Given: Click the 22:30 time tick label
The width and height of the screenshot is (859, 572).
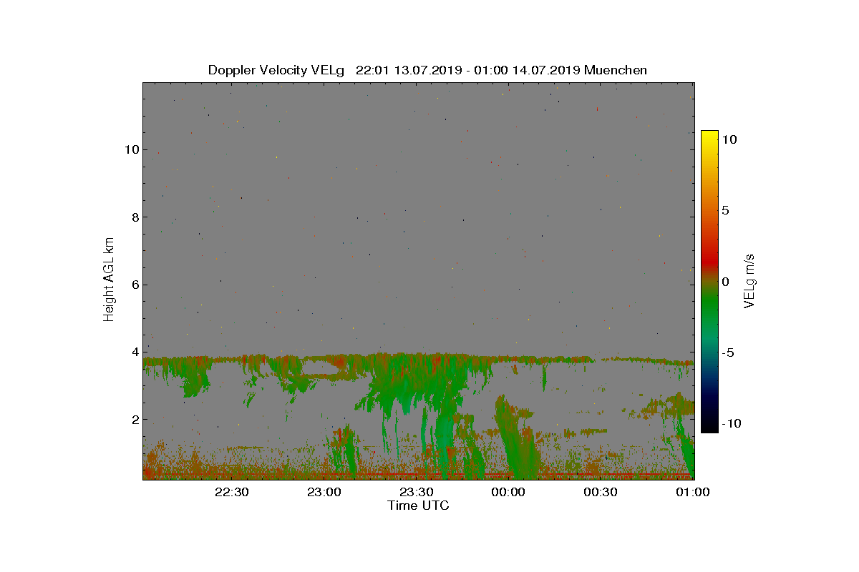Looking at the screenshot, I should tap(232, 492).
